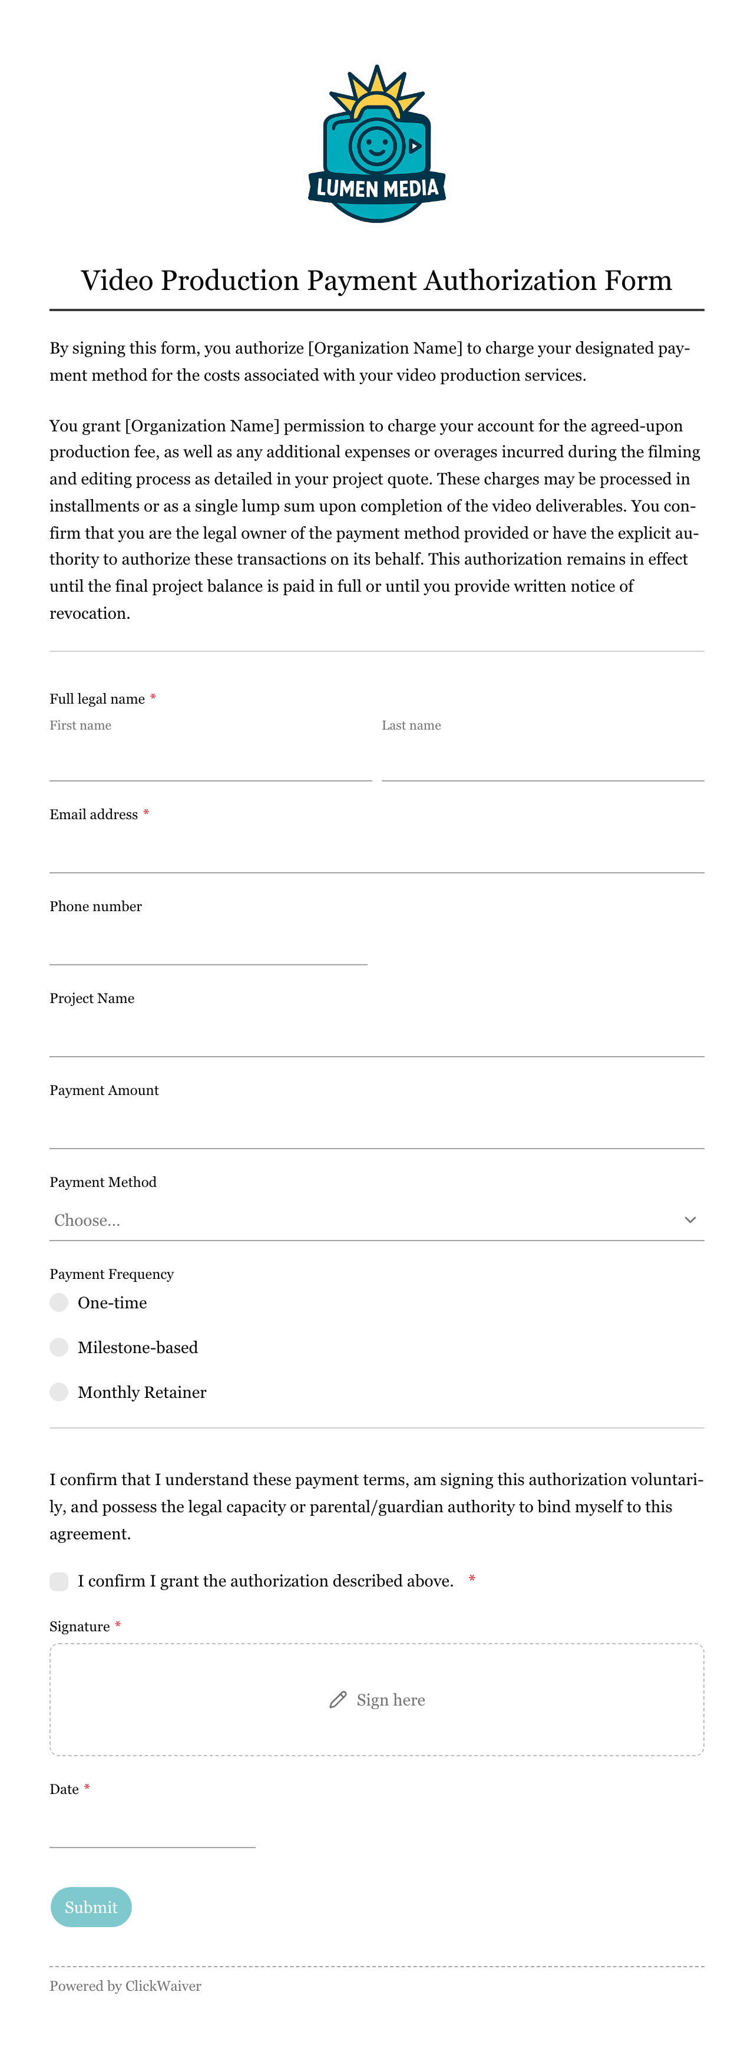Click the Video Production Payment Authorization heading
Image resolution: width=754 pixels, height=2045 pixels.
[376, 281]
